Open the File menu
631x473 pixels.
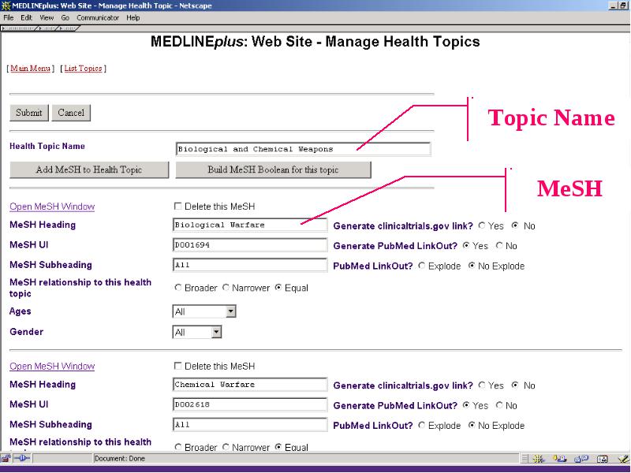click(9, 17)
